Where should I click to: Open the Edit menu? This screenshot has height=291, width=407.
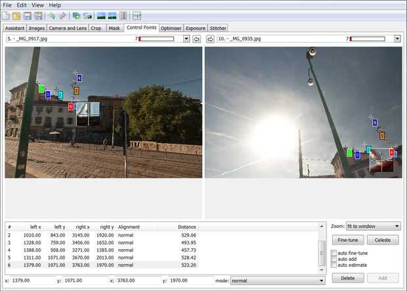coord(22,5)
